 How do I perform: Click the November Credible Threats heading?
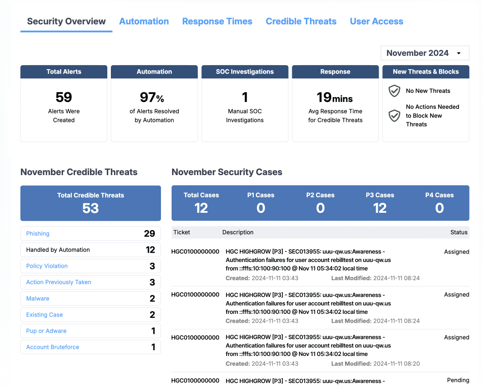79,172
